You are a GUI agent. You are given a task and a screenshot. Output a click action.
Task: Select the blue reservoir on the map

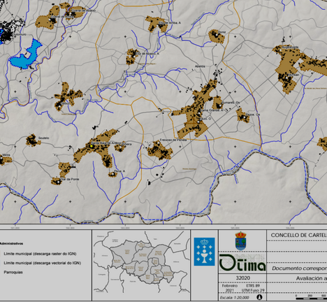pyautogui.click(x=26, y=55)
